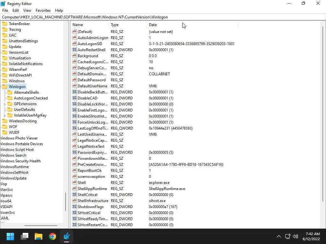Select the Windows Security Health key
326x244 pixels.
click(20, 161)
